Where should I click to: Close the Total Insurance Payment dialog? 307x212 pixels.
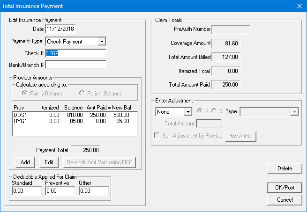299,6
